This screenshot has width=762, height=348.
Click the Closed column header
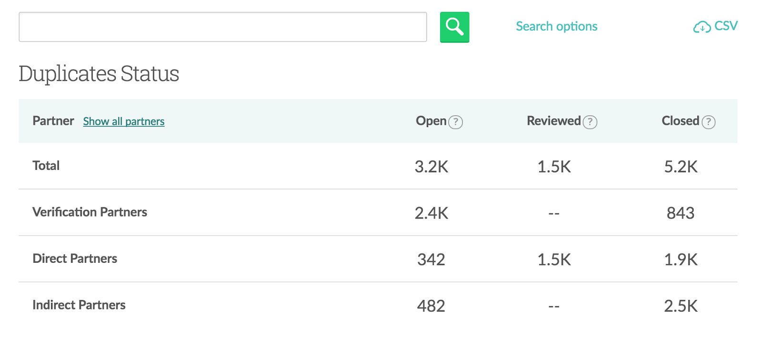(680, 121)
